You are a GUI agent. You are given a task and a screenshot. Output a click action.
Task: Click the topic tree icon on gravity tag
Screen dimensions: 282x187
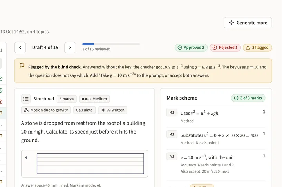coord(26,110)
